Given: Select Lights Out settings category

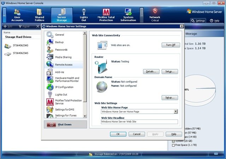Looking at the screenshot, I should (x=64, y=95).
